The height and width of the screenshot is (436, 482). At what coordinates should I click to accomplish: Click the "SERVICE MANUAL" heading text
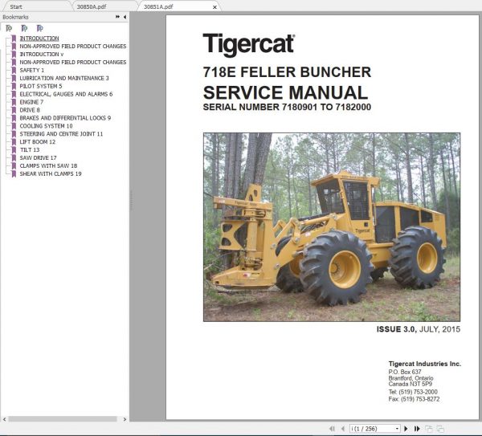(x=285, y=92)
